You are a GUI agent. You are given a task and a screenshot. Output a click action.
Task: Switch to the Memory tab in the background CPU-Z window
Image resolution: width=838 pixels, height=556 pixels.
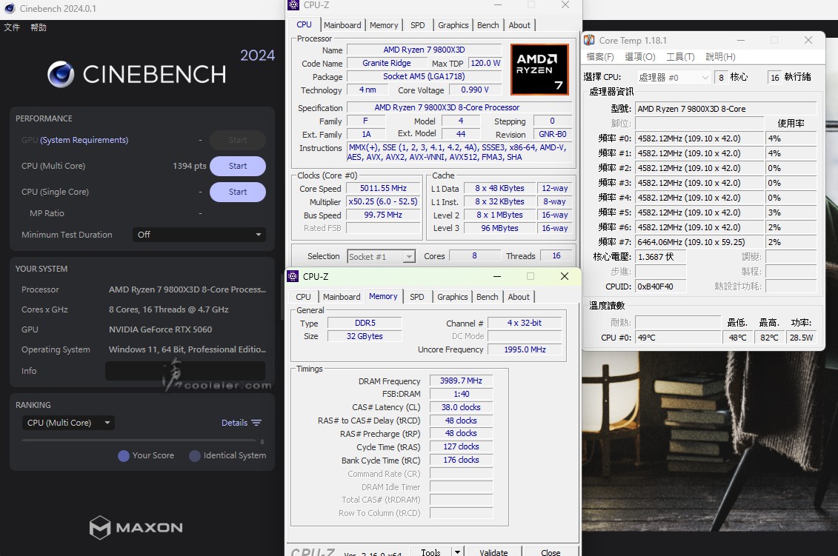(x=384, y=25)
